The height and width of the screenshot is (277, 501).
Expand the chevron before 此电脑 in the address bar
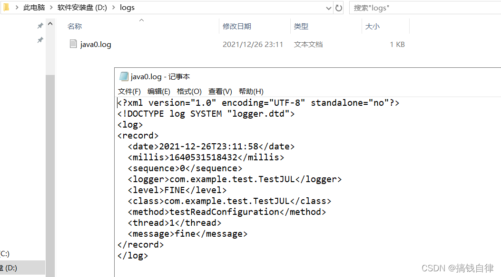(17, 7)
